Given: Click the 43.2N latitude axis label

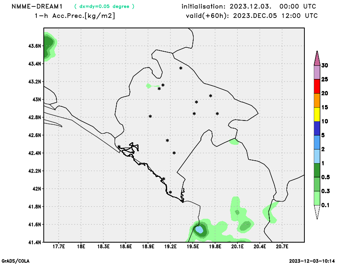Looking at the screenshot, I should coord(35,82).
